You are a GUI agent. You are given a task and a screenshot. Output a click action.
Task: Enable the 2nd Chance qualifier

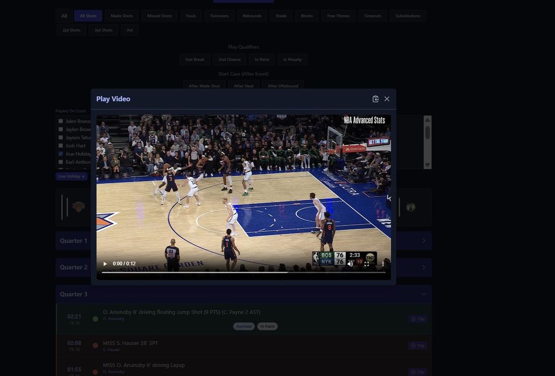tap(229, 60)
